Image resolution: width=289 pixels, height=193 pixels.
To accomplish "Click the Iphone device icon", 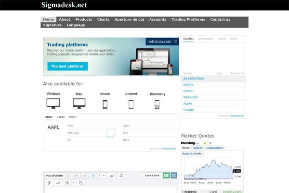I will pyautogui.click(x=105, y=104).
